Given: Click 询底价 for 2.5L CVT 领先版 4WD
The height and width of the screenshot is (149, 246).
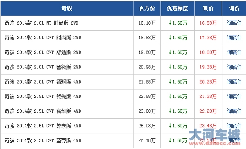Looking at the screenshot, I should 234,96.
